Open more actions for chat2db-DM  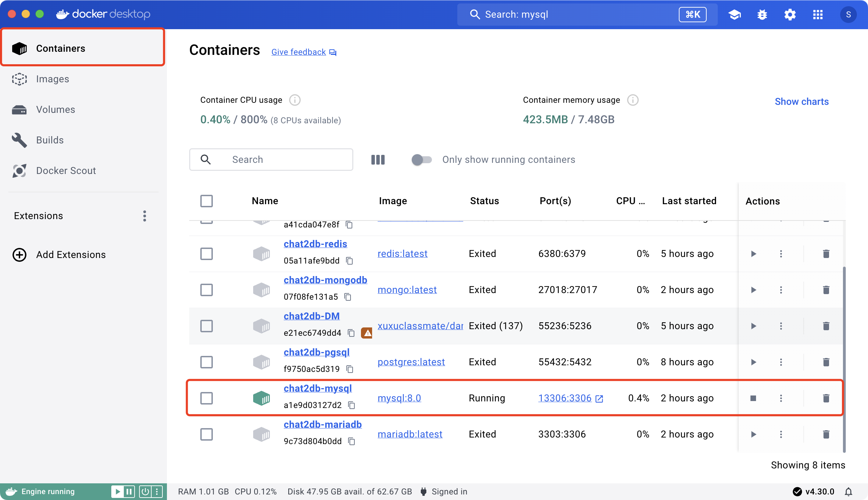(781, 326)
